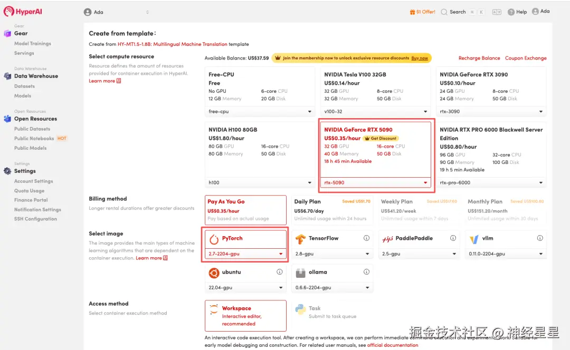Viewport: 570px width, 350px height.
Task: Choose Workspace as the access method
Action: (x=245, y=316)
